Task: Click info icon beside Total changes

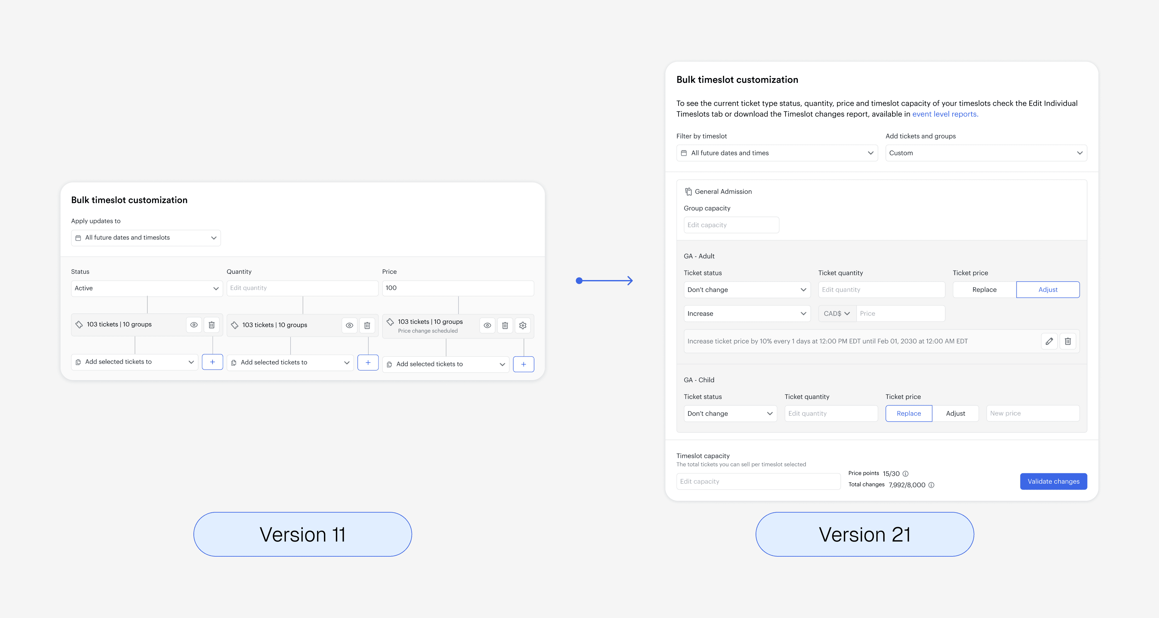Action: click(931, 485)
